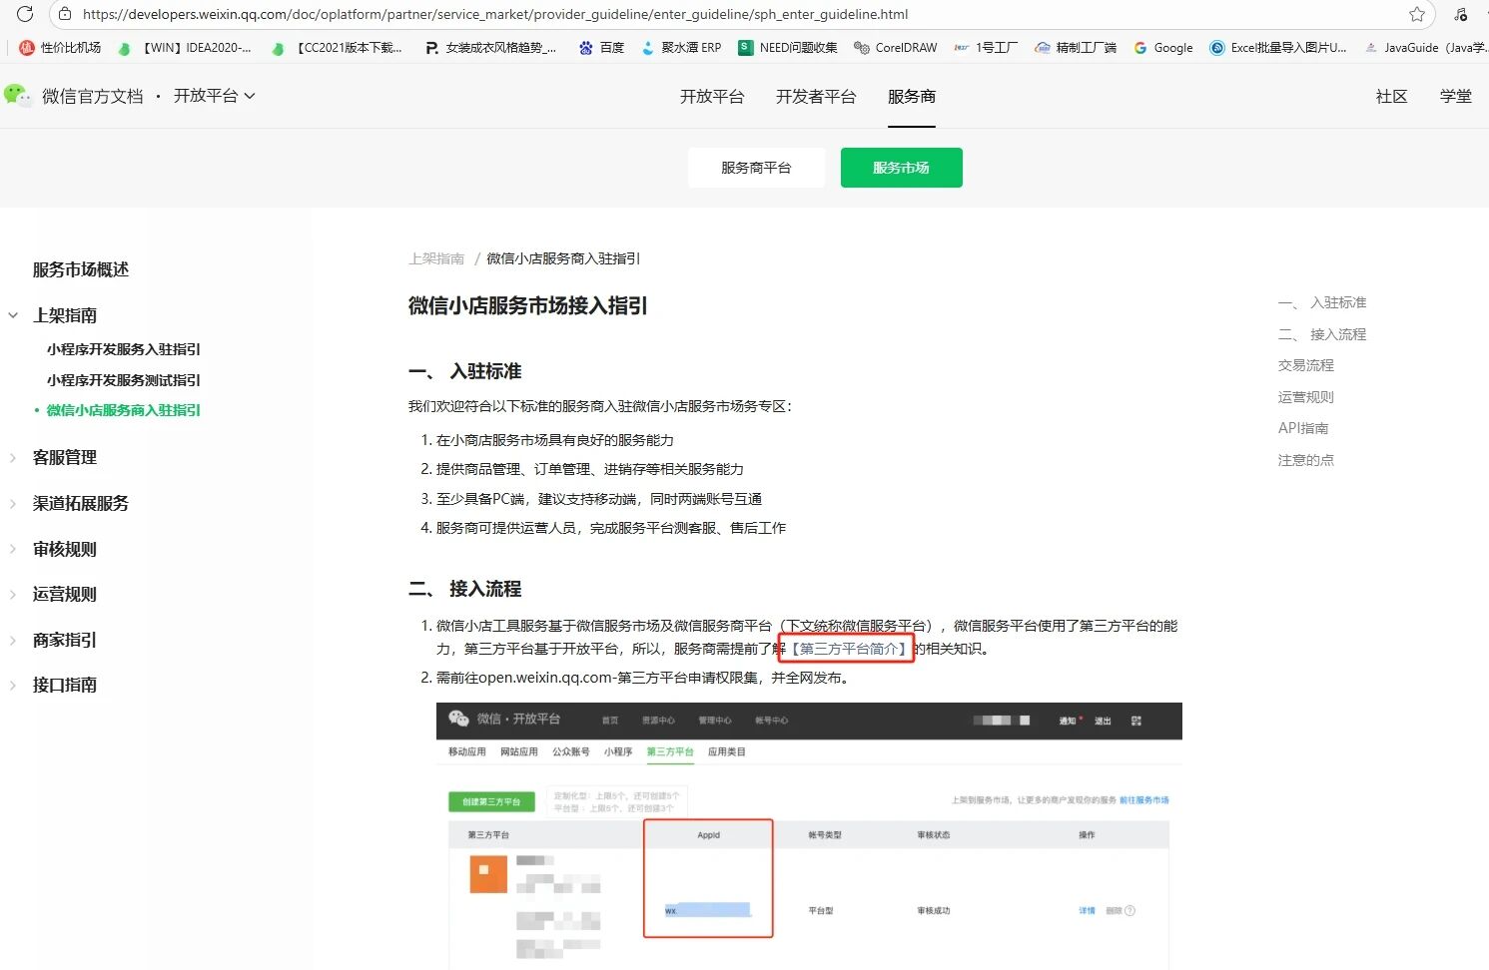Jump to 注意的点 in page outline
Screen dimensions: 1489x970
[x=1306, y=460]
